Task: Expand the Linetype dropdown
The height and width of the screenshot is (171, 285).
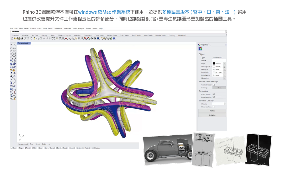Action: 225,70
